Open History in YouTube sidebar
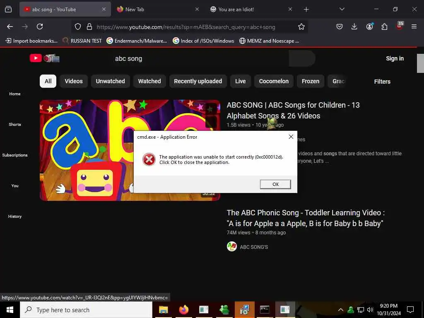 click(15, 216)
